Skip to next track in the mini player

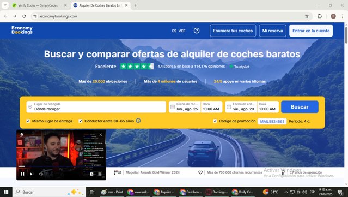(x=32, y=174)
